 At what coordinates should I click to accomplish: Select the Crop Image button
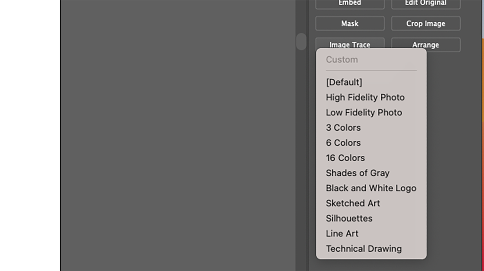(426, 24)
